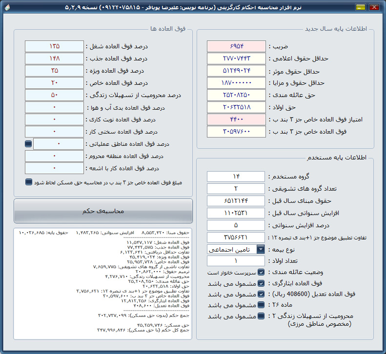Click the فوق العاده ایثارگری result line
Screen dimensions: 386x354
point(155,301)
